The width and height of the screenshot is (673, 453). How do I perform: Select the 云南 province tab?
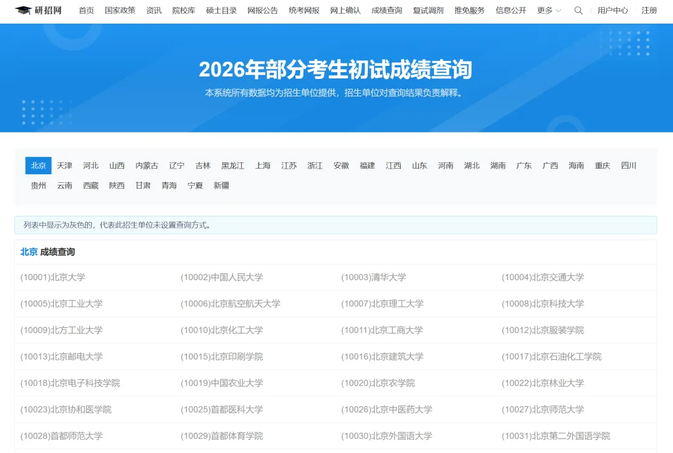click(x=64, y=185)
